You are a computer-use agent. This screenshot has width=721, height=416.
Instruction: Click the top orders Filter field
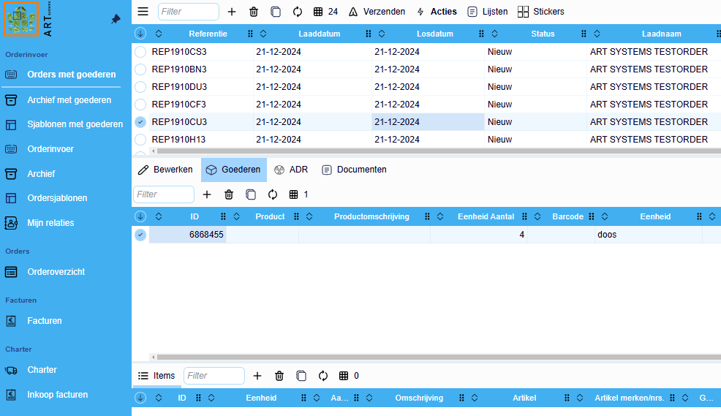(188, 12)
